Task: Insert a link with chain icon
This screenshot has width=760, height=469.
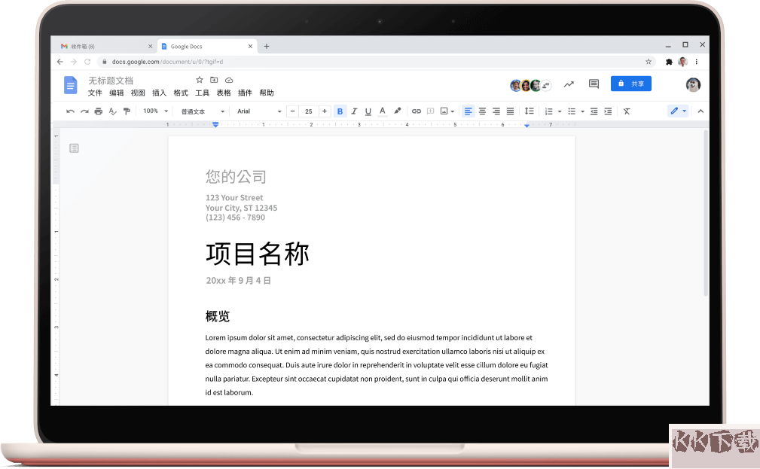Action: coord(417,111)
